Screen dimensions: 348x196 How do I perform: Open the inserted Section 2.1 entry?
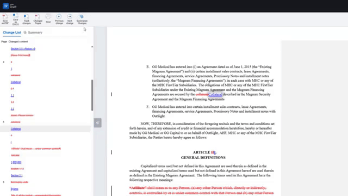17,175
